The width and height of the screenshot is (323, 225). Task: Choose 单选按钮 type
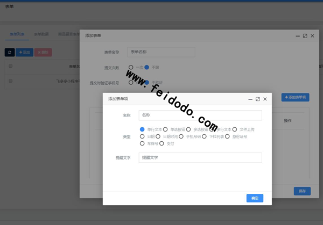pos(165,129)
